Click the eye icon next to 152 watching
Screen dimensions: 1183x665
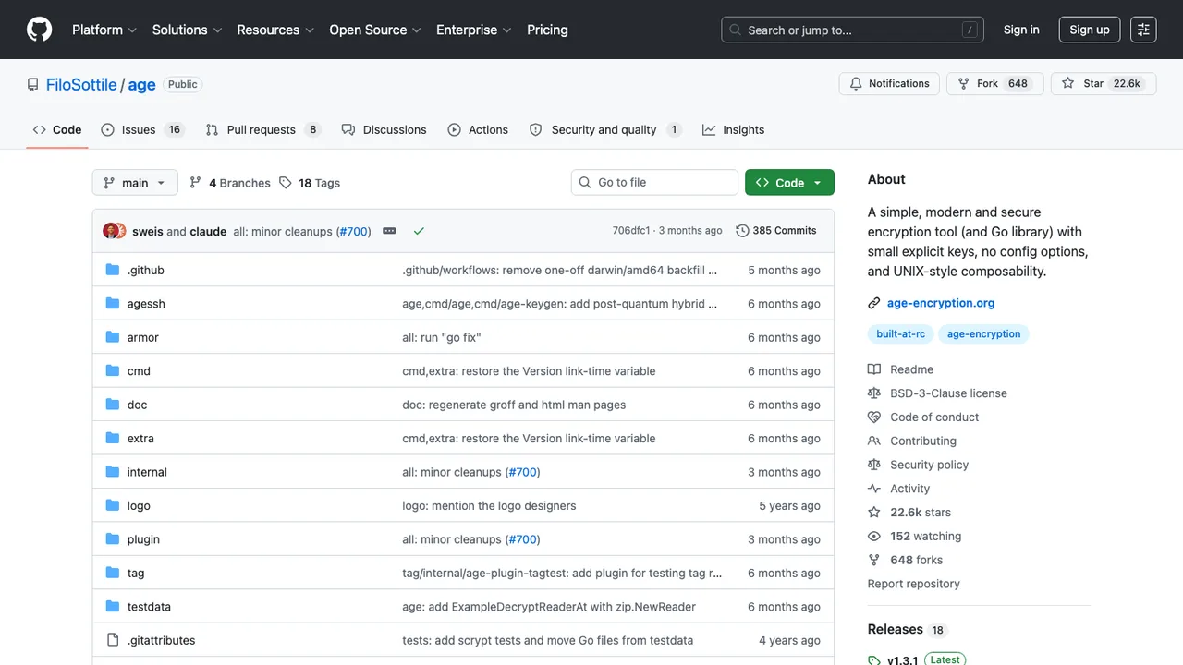[x=874, y=537]
